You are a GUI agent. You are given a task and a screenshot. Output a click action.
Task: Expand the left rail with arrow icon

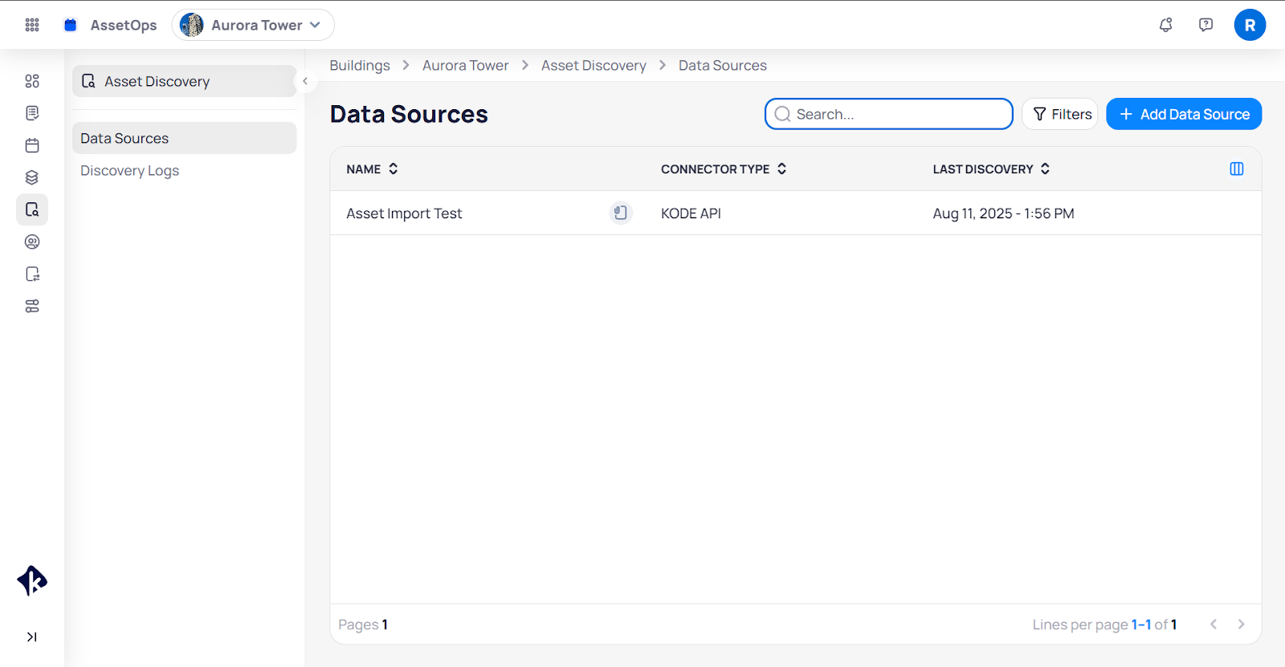(32, 636)
